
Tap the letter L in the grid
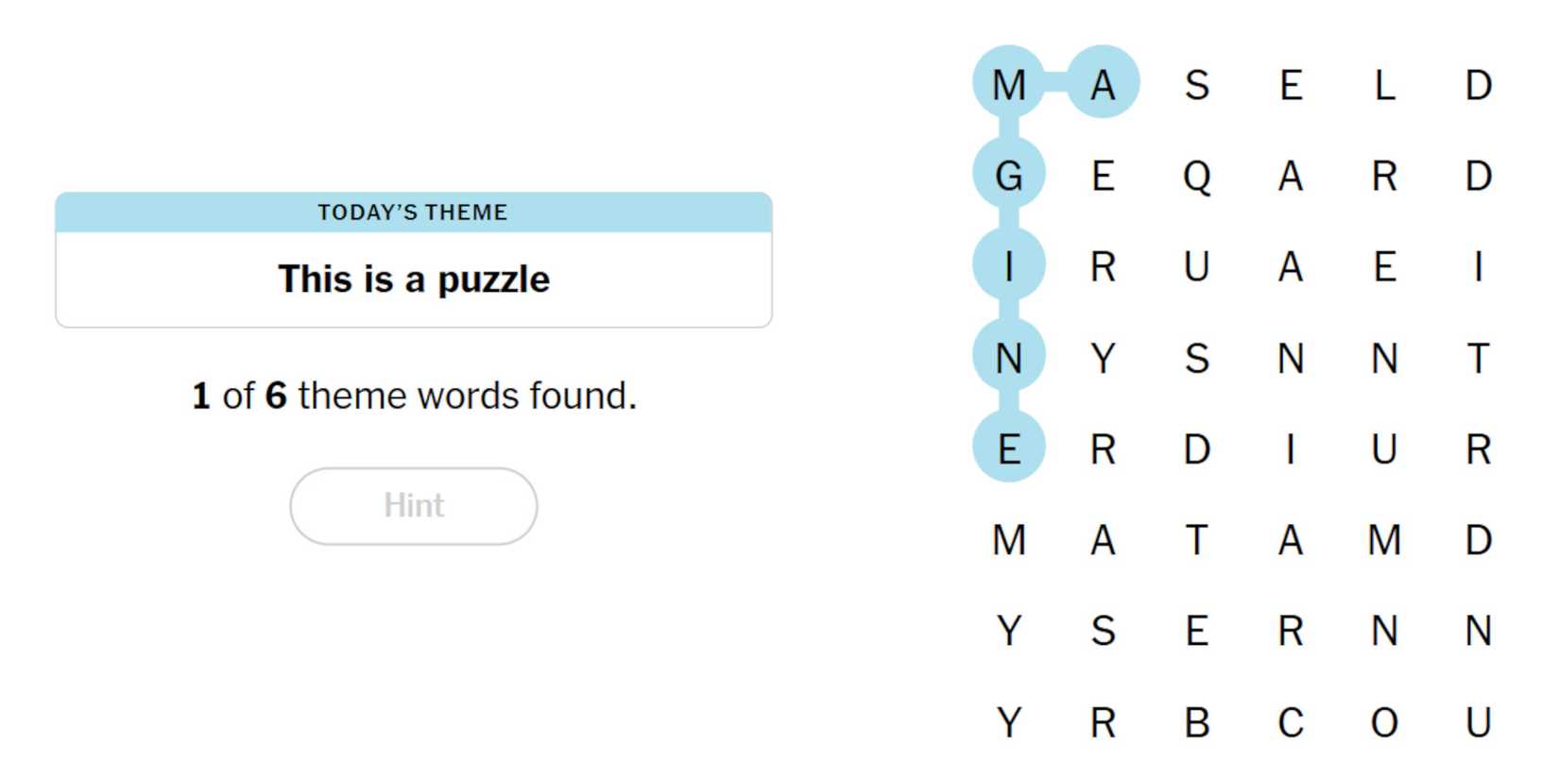pyautogui.click(x=1383, y=85)
